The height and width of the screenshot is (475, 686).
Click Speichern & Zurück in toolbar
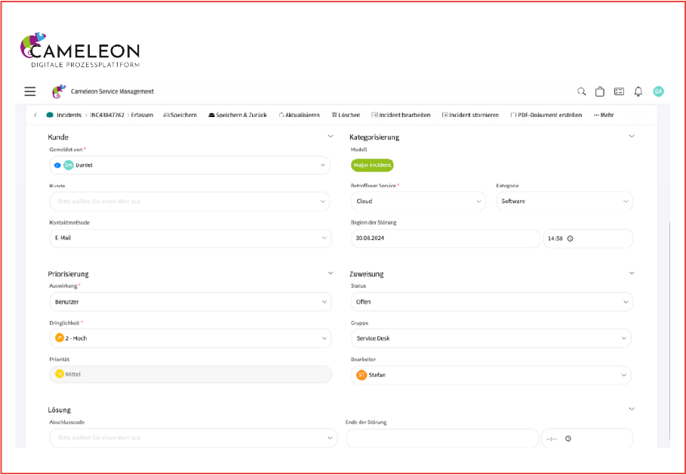(x=237, y=115)
